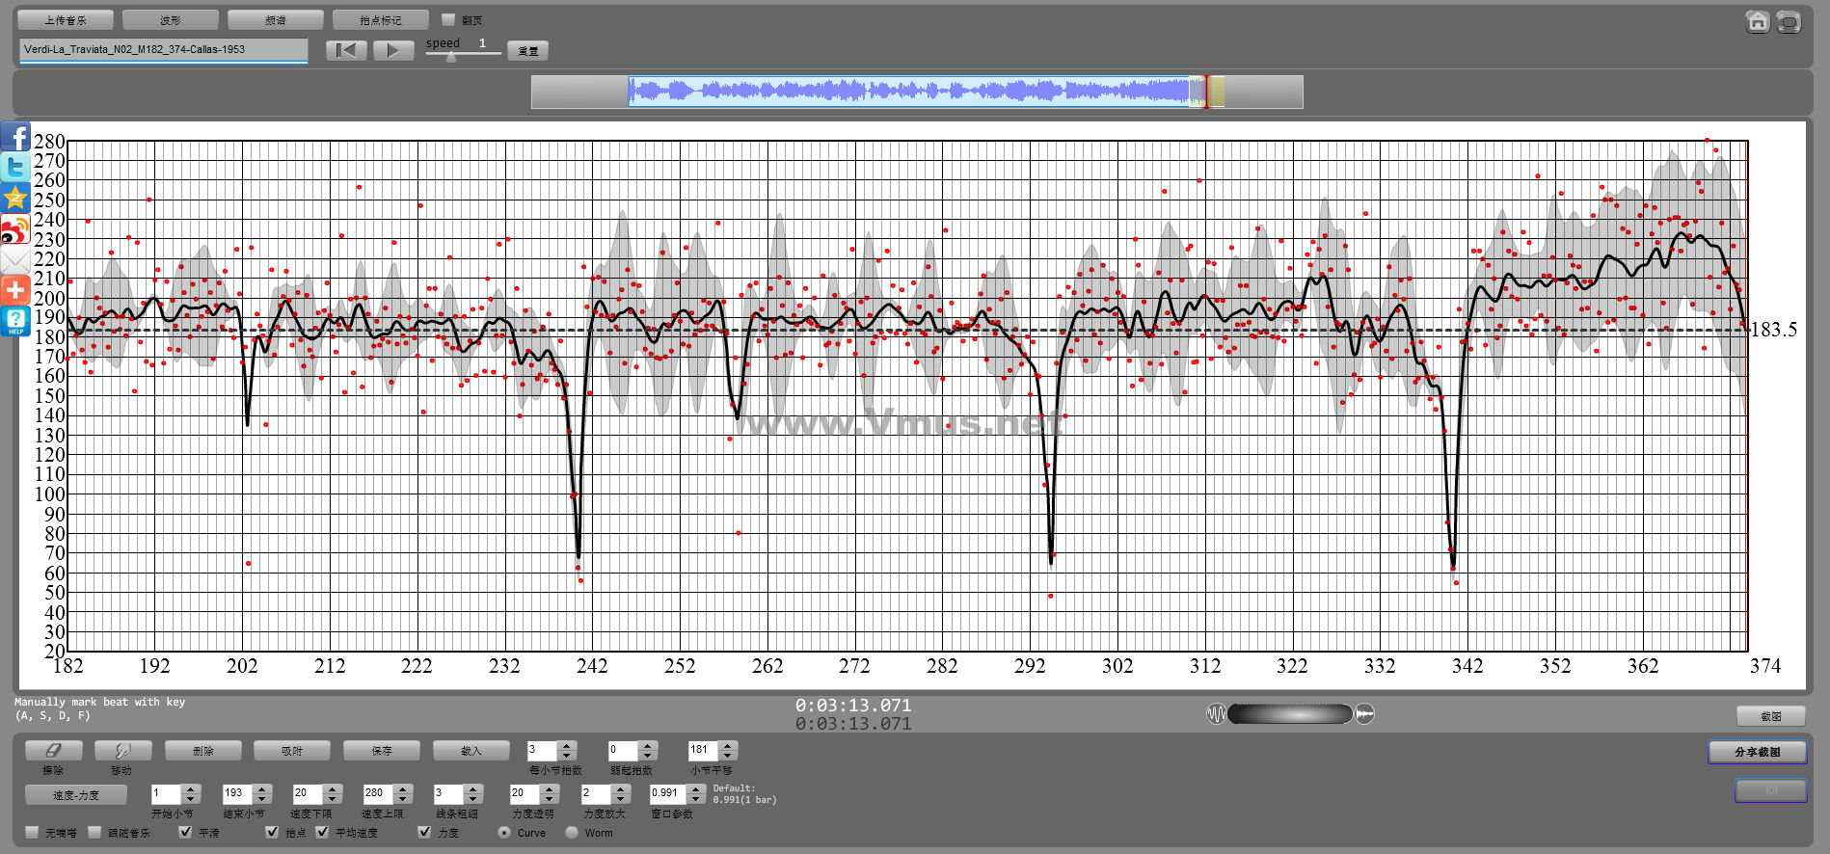Enable the 翻页 page-flip checkbox

click(447, 19)
